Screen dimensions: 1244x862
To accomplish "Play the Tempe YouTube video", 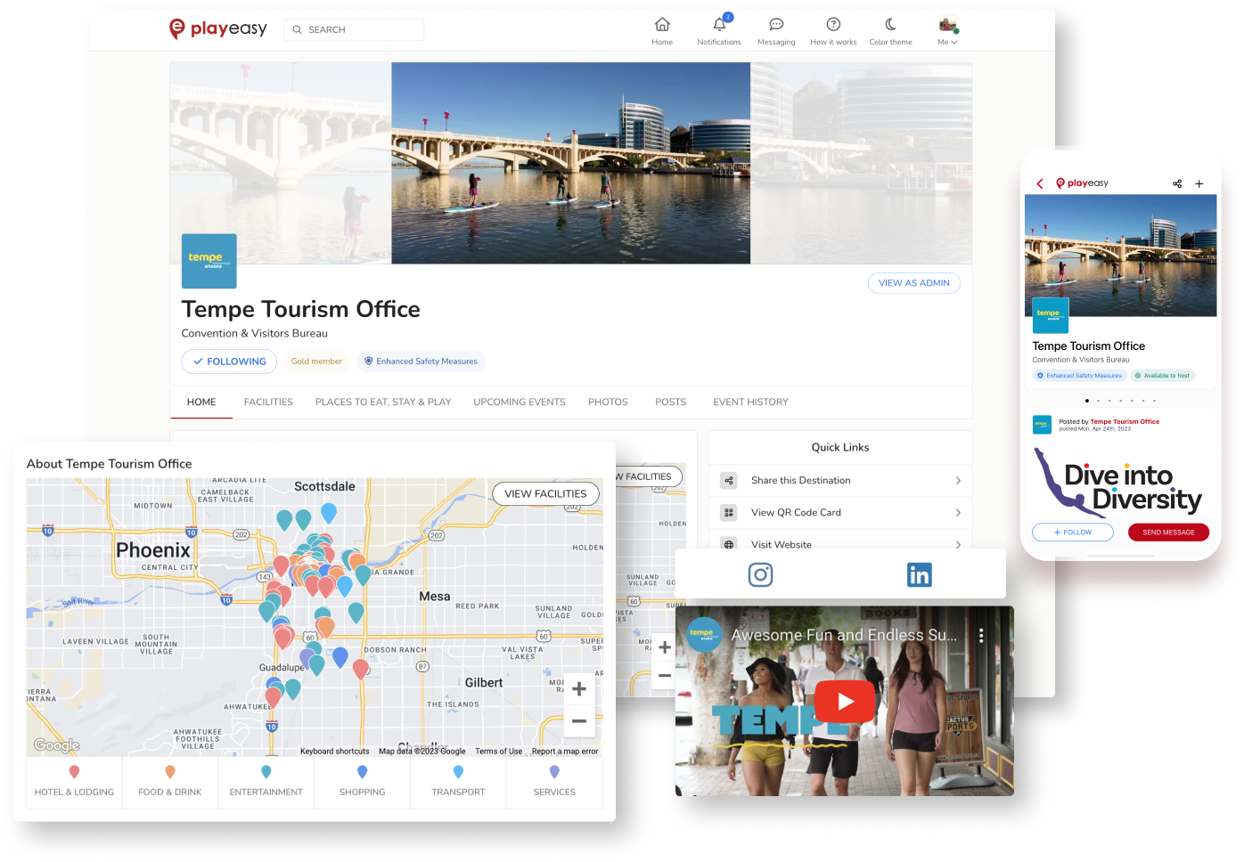I will 844,701.
